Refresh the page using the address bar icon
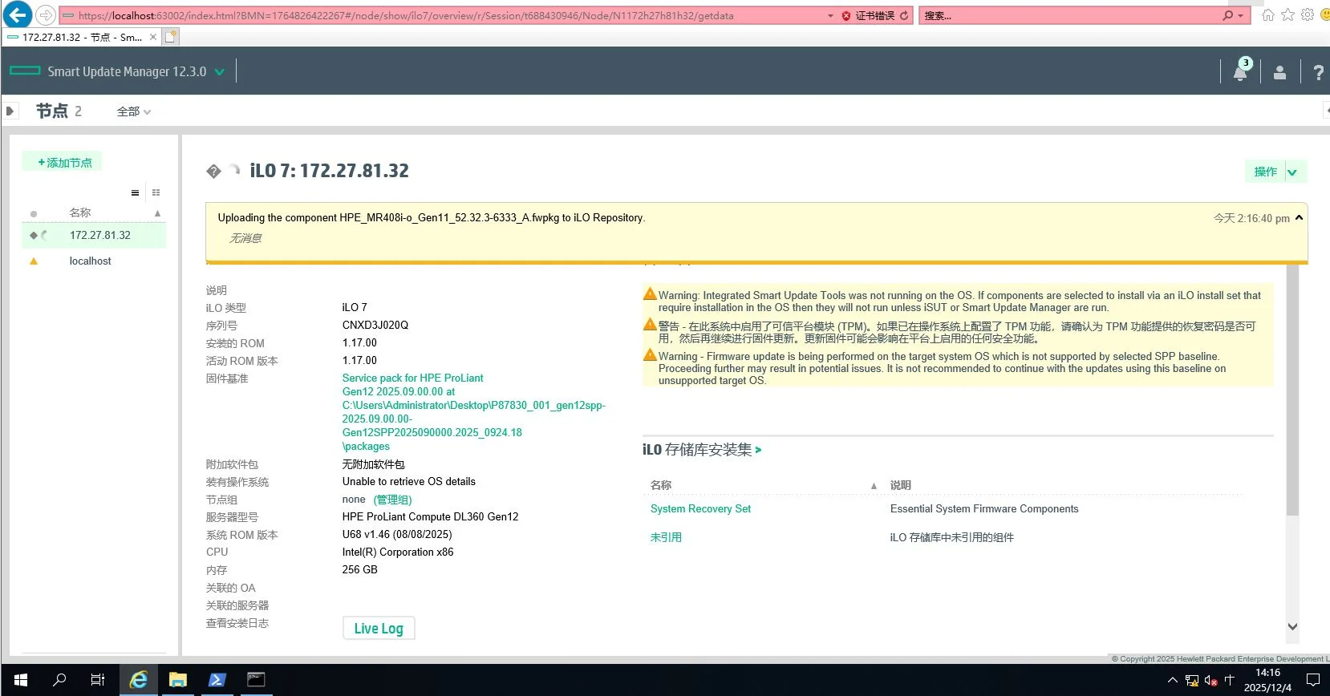Screen dimensions: 1330x696 coord(904,15)
